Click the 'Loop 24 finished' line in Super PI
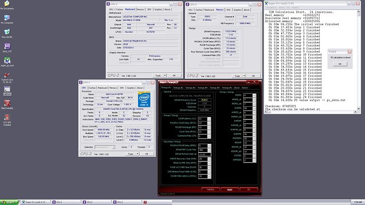The width and height of the screenshot is (365, 205). pyautogui.click(x=294, y=97)
